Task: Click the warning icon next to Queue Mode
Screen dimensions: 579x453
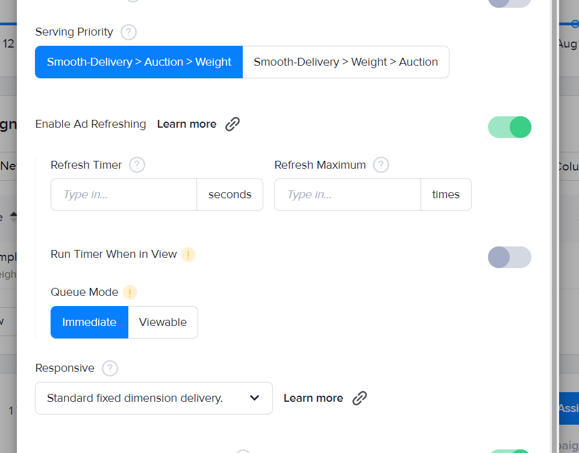Action: 129,292
